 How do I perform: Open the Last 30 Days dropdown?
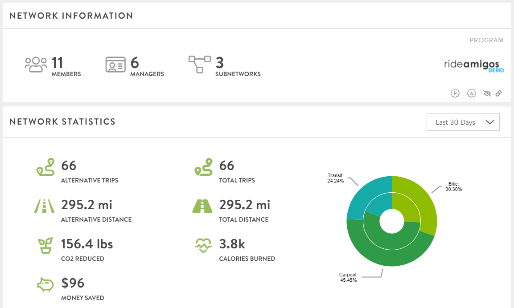(x=463, y=122)
